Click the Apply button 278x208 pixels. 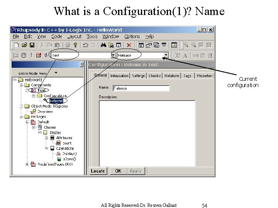click(136, 171)
